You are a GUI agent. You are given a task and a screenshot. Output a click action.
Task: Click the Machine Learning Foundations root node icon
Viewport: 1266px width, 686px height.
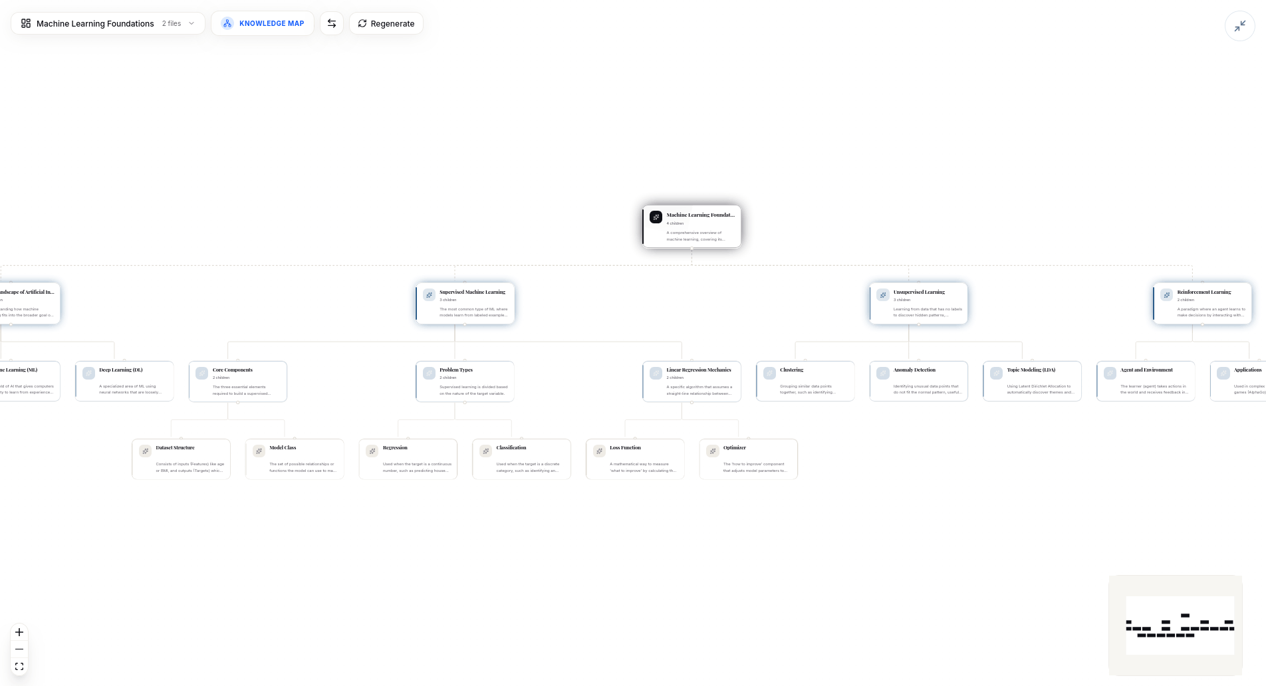656,217
